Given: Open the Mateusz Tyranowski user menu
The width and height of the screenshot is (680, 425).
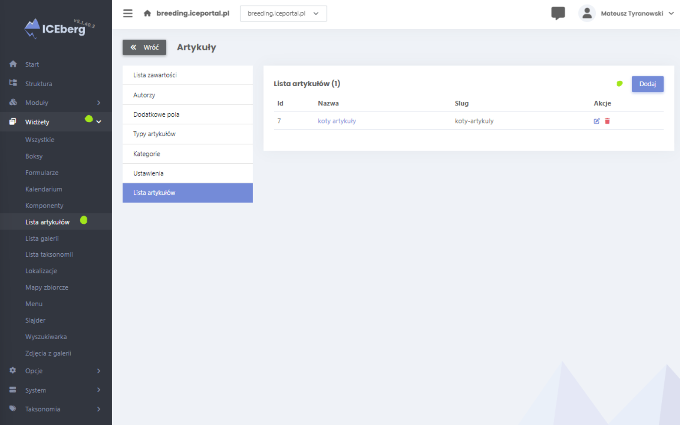Looking at the screenshot, I should point(636,14).
